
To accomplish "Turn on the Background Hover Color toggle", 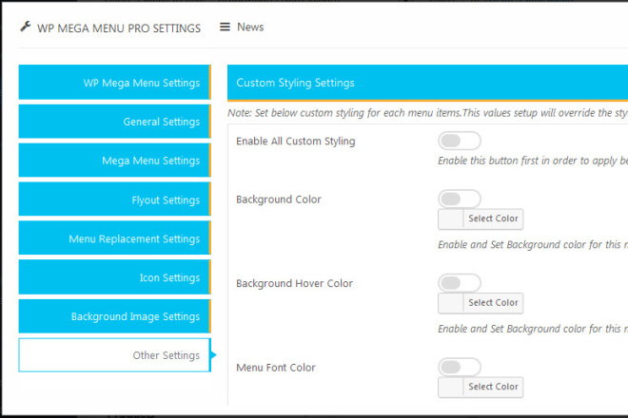I will [460, 283].
